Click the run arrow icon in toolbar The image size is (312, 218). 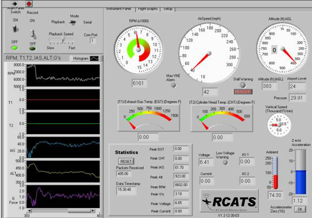pos(15,4)
